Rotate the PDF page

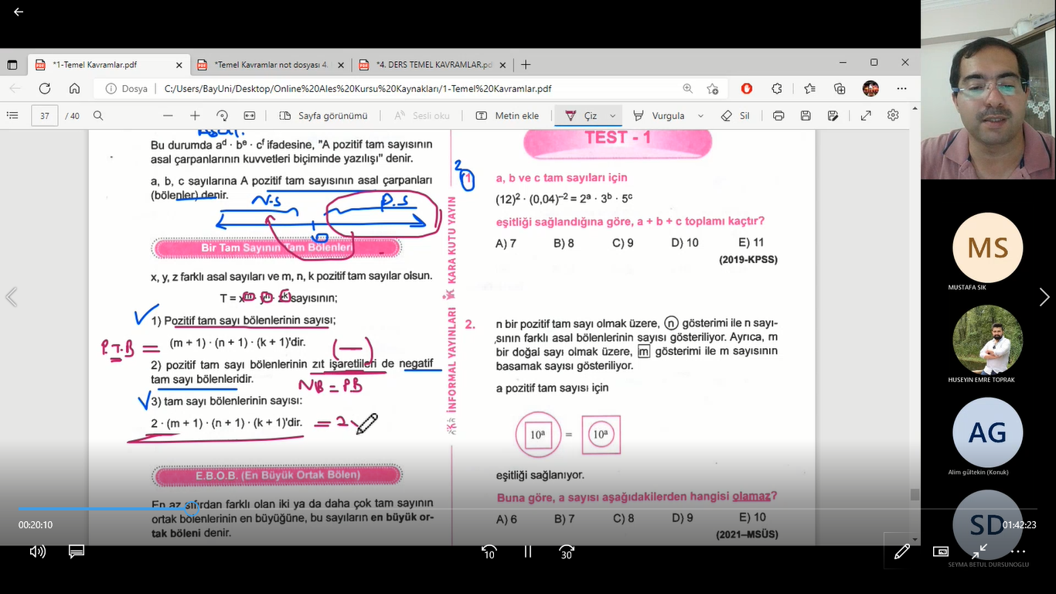pyautogui.click(x=222, y=115)
